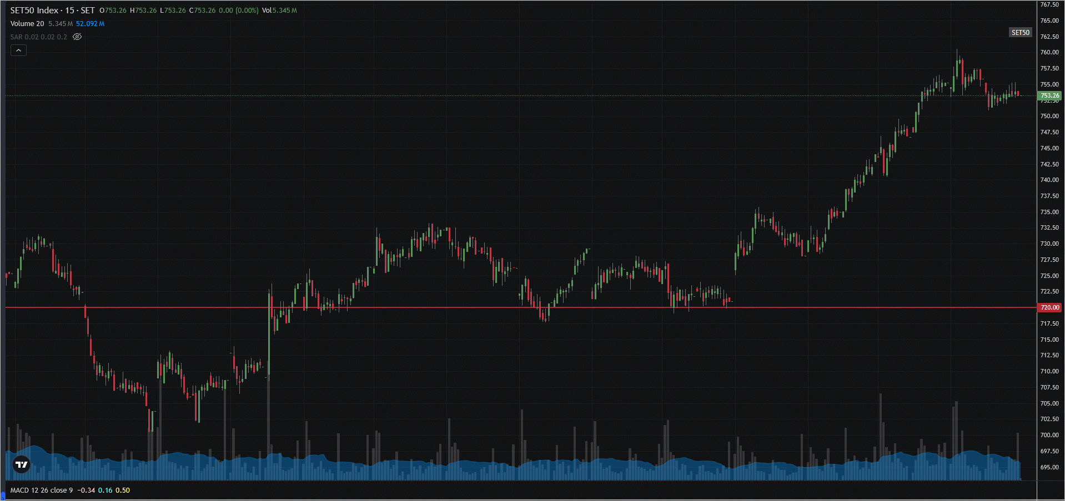
Task: Select the MACD 12 26 close 9 legend
Action: (42, 490)
